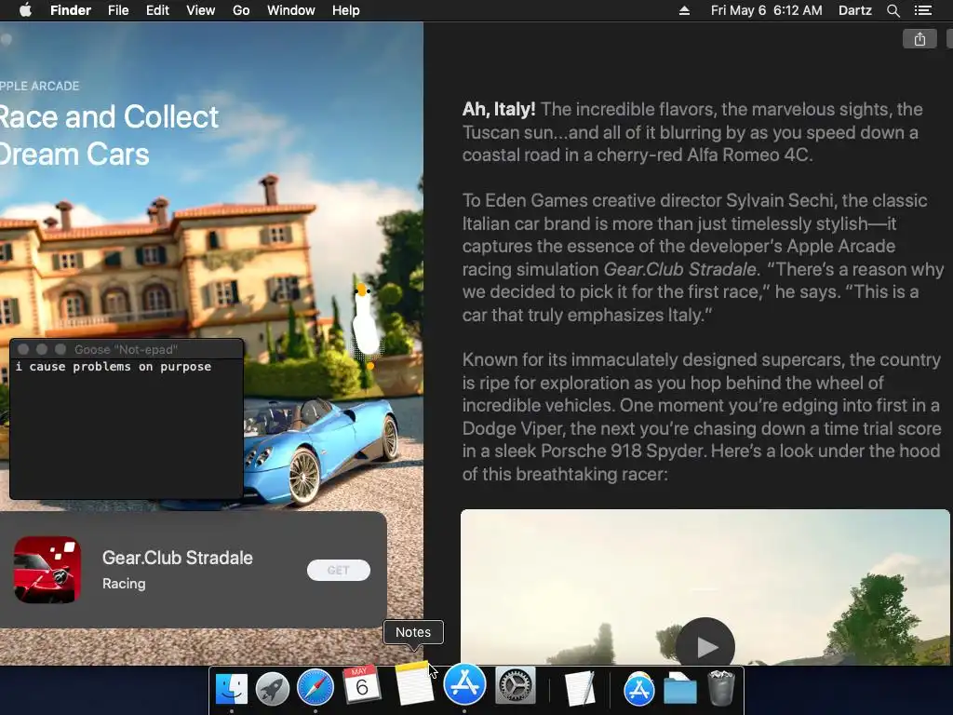Open the View menu

pos(201,10)
